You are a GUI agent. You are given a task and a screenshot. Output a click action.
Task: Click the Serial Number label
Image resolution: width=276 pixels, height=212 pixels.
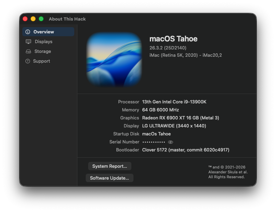[x=124, y=142]
